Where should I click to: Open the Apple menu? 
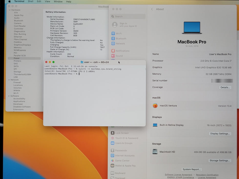[9, 2]
